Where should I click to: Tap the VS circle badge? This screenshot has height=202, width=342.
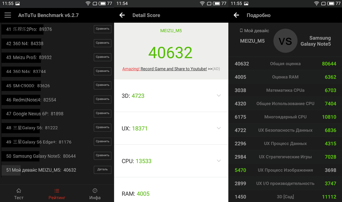[x=285, y=41]
